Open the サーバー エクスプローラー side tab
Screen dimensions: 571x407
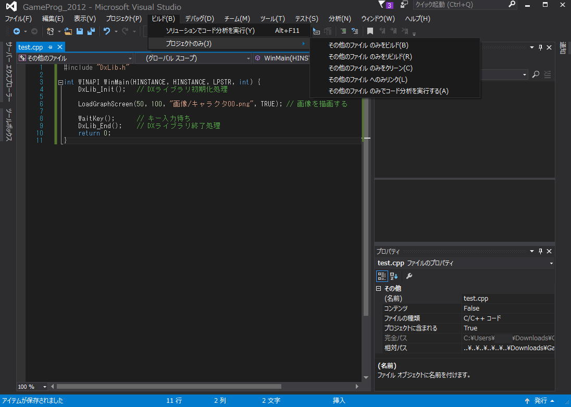[x=9, y=72]
